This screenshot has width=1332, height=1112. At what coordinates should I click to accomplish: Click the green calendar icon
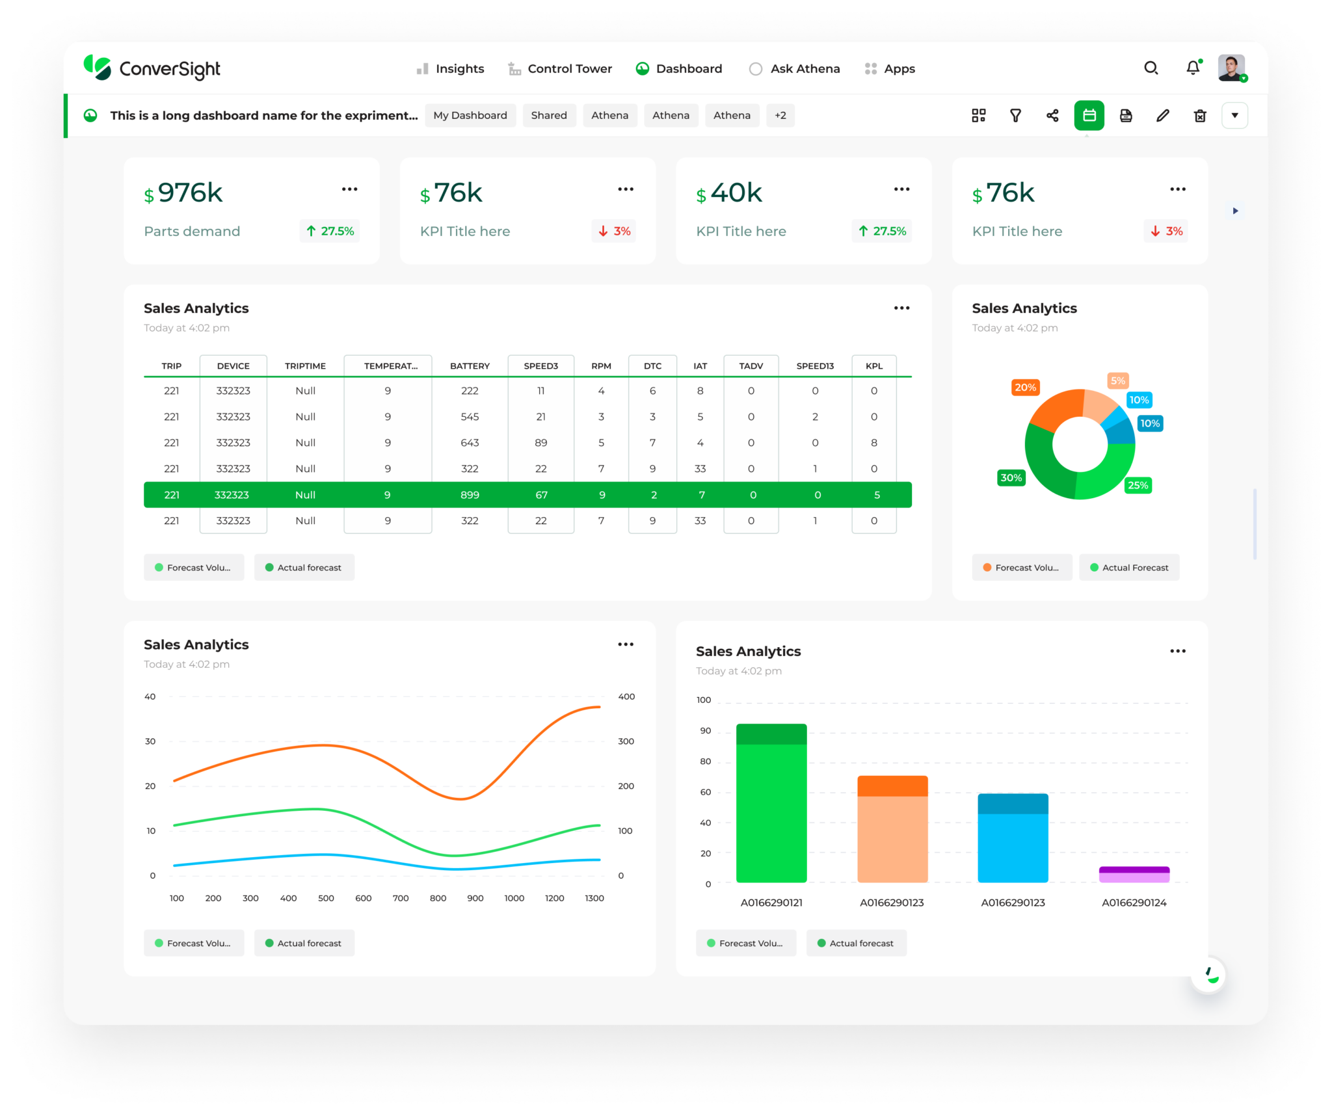pos(1089,116)
